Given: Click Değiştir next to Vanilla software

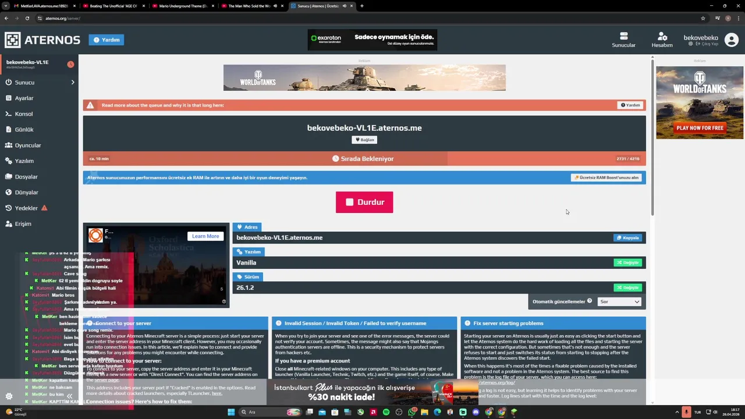Looking at the screenshot, I should pyautogui.click(x=628, y=262).
